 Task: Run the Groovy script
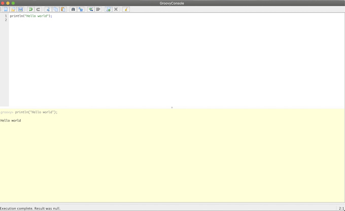coord(108,9)
